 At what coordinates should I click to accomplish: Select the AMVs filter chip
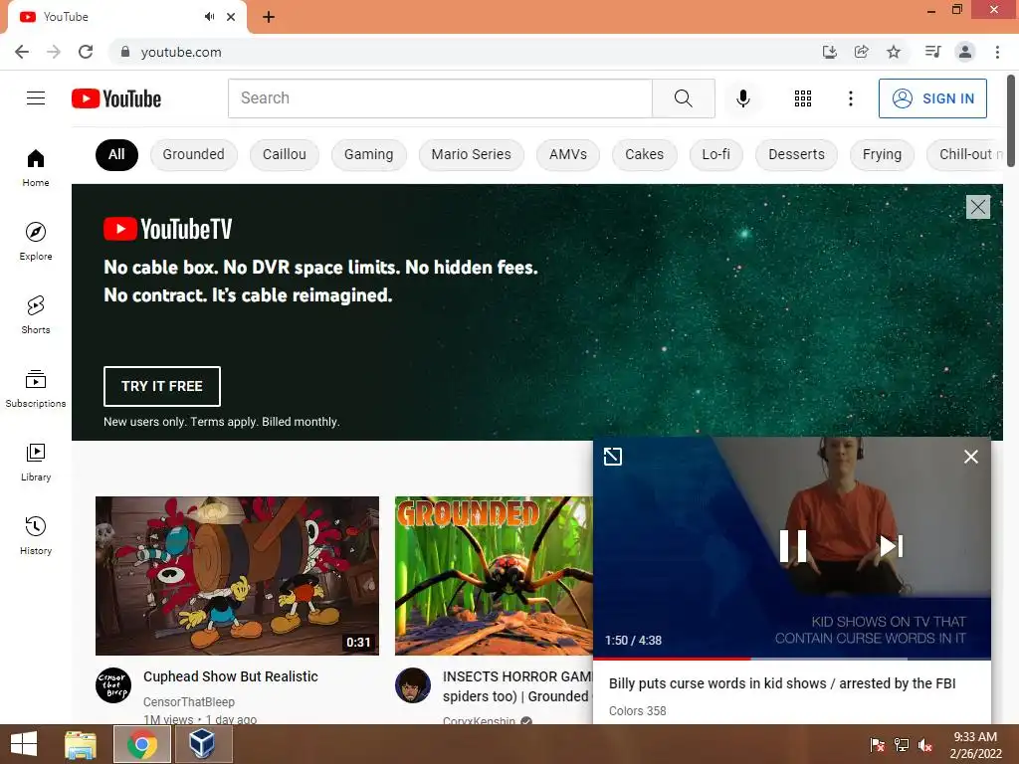pos(567,154)
